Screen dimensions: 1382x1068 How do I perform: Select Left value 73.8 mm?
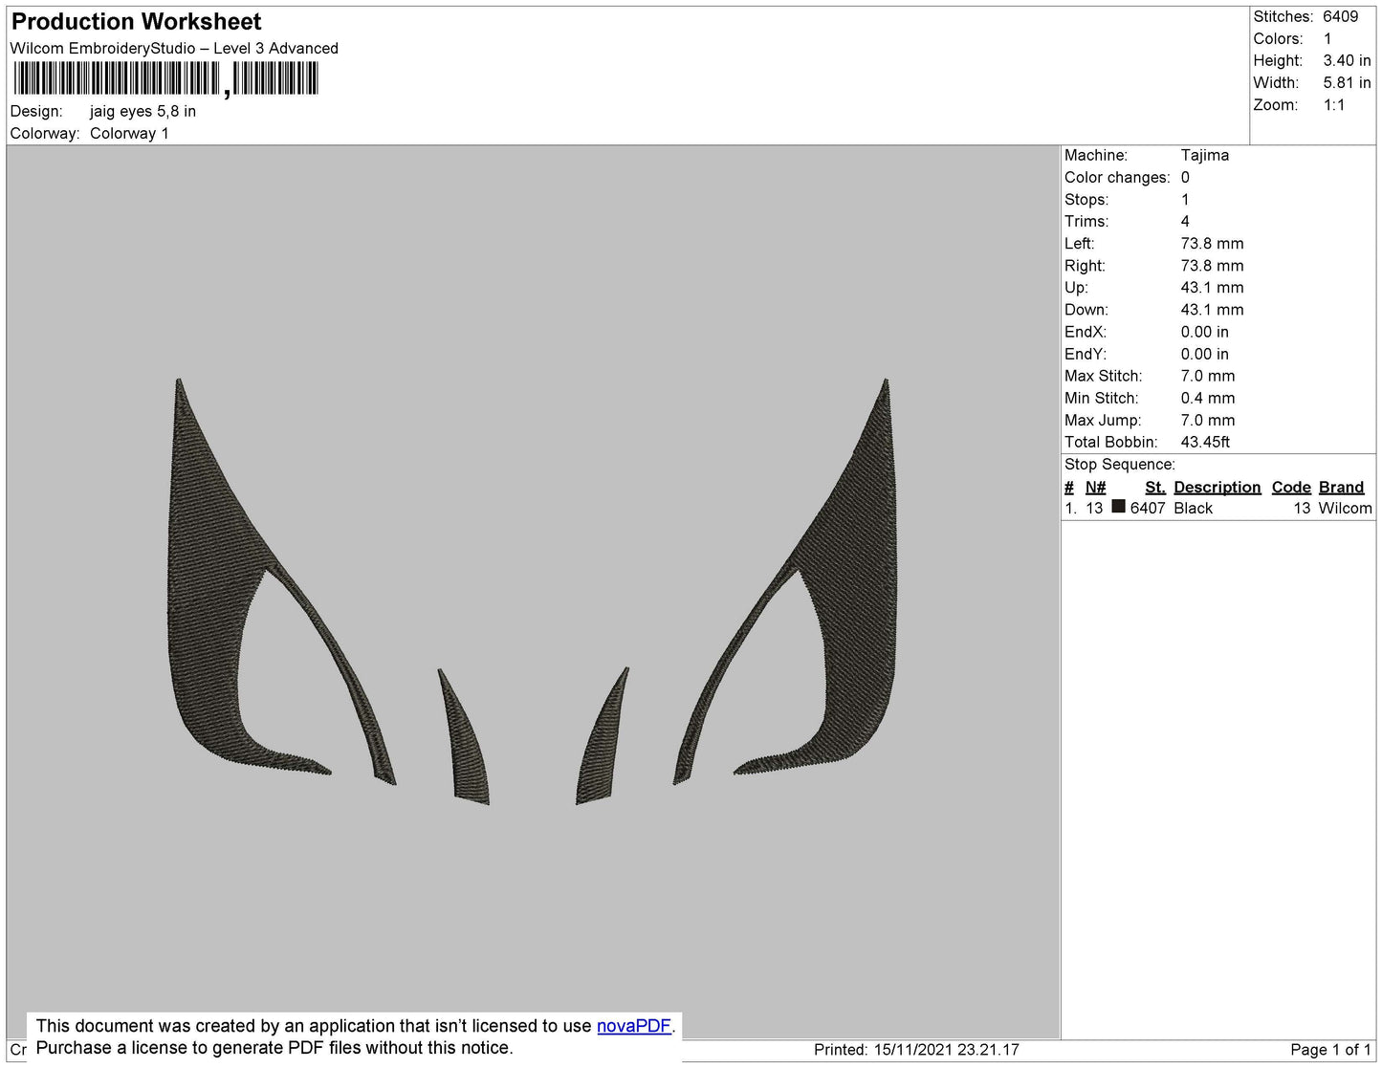1212,243
